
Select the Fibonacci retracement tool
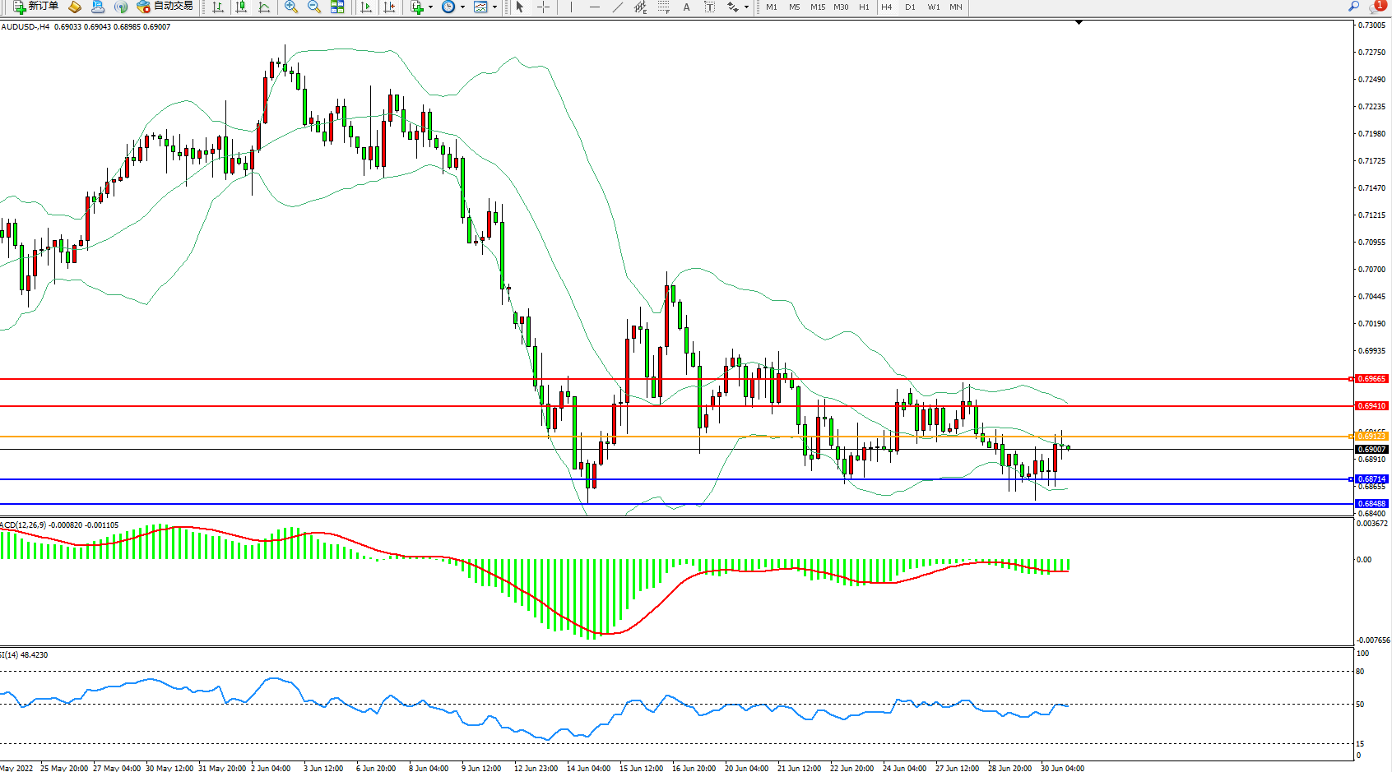pos(663,7)
